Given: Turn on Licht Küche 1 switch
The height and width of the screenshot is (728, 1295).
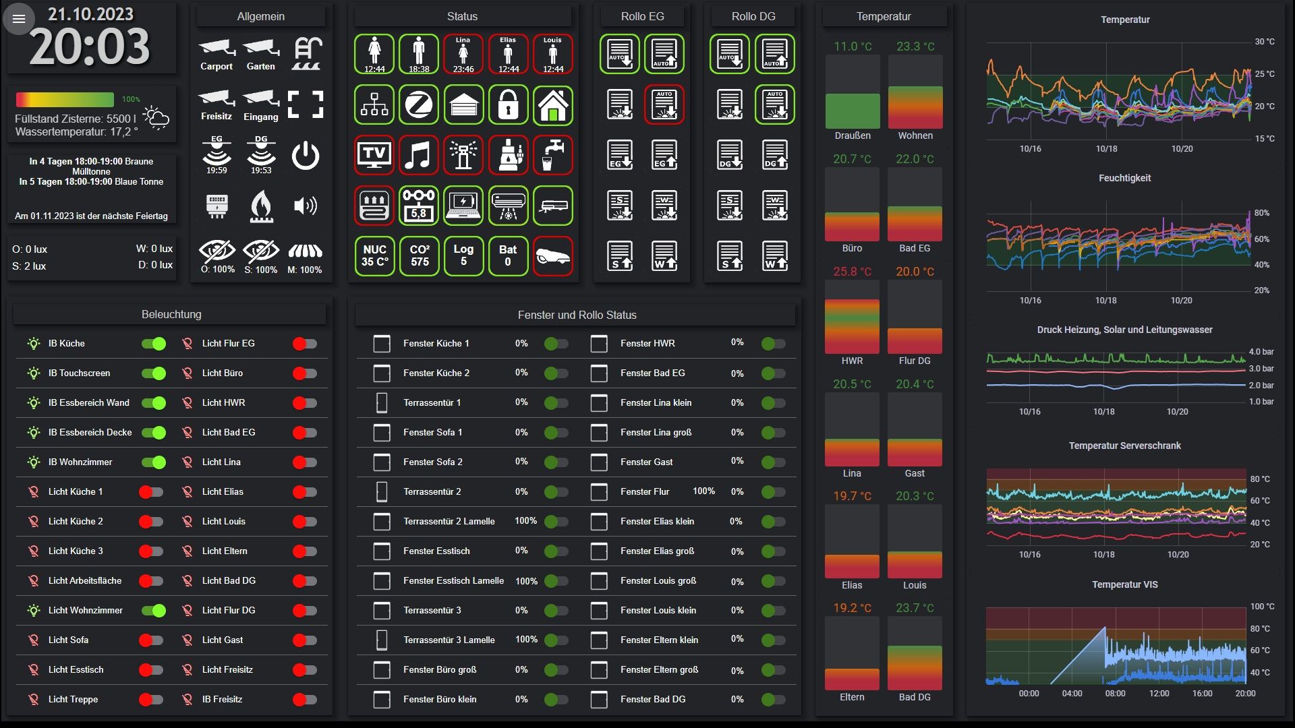Looking at the screenshot, I should coord(151,492).
